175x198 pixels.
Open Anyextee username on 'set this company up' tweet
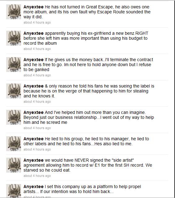[x=33, y=187]
